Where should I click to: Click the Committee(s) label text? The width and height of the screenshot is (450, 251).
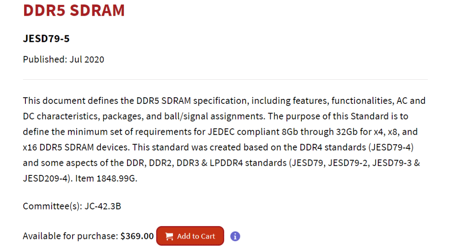click(52, 207)
